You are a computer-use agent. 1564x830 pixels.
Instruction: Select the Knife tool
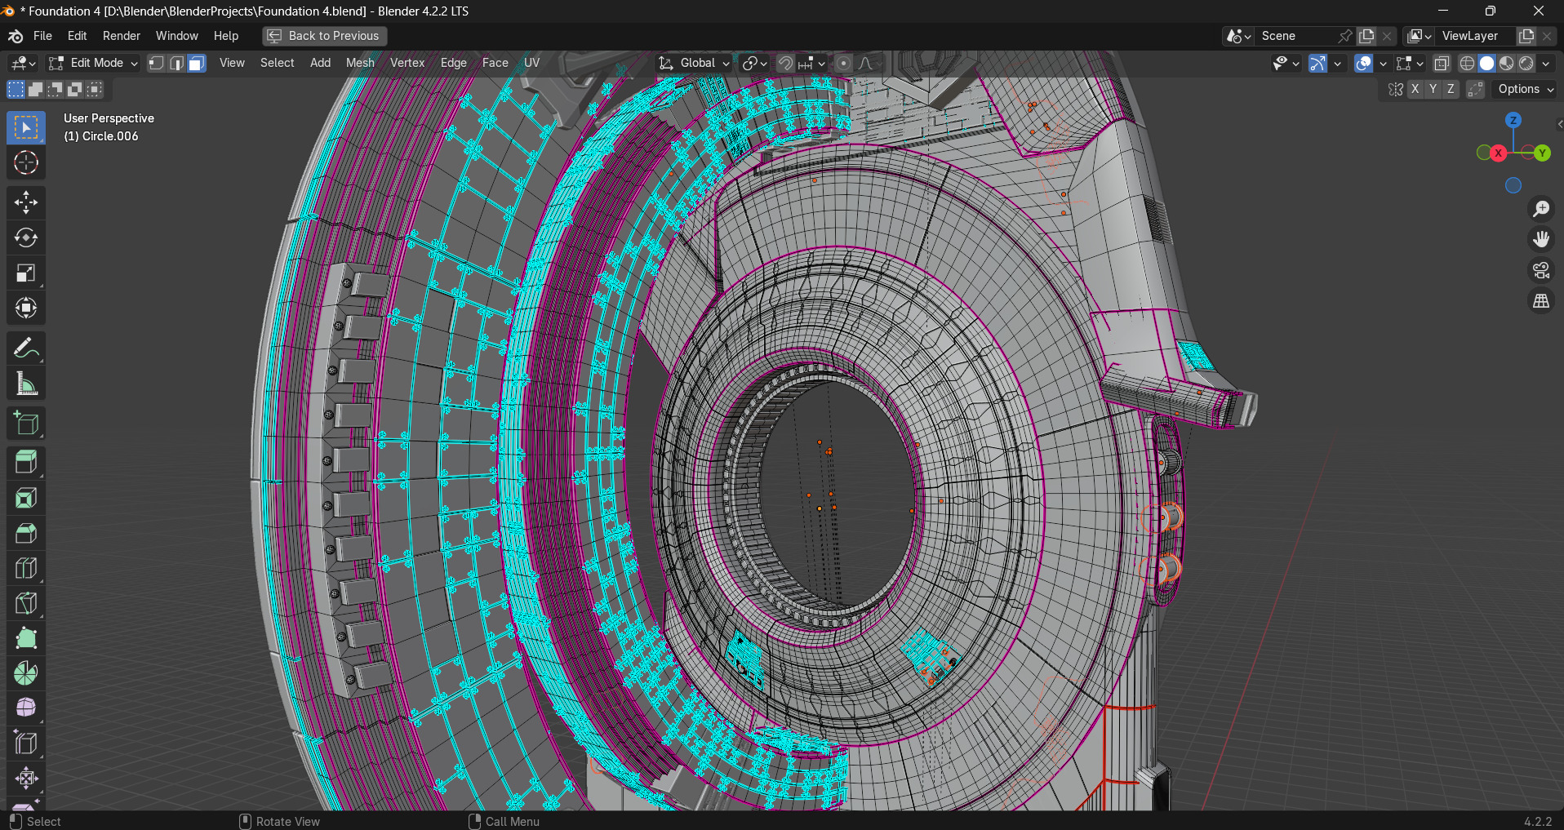(26, 603)
